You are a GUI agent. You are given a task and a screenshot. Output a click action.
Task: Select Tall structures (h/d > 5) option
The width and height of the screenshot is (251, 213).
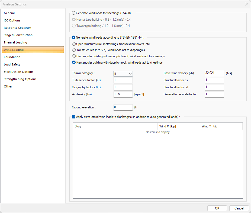tap(74, 50)
